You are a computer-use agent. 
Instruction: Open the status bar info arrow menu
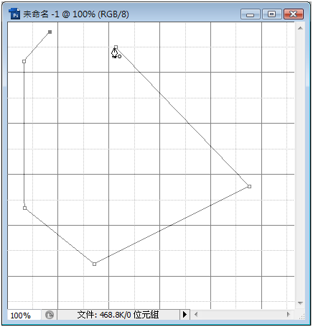tap(184, 314)
